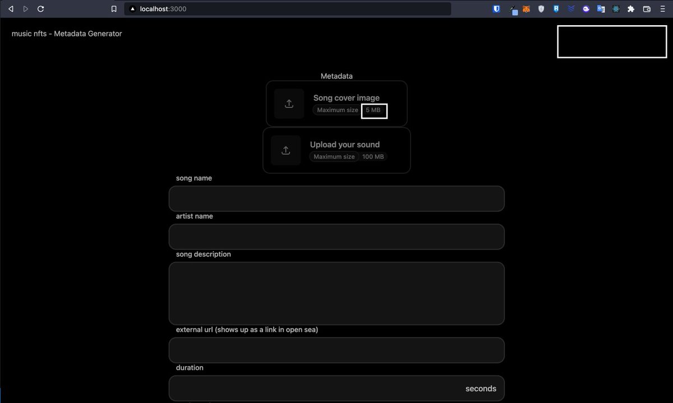The image size is (673, 403).
Task: Click the Maximum size badge under Song cover image
Action: 337,110
